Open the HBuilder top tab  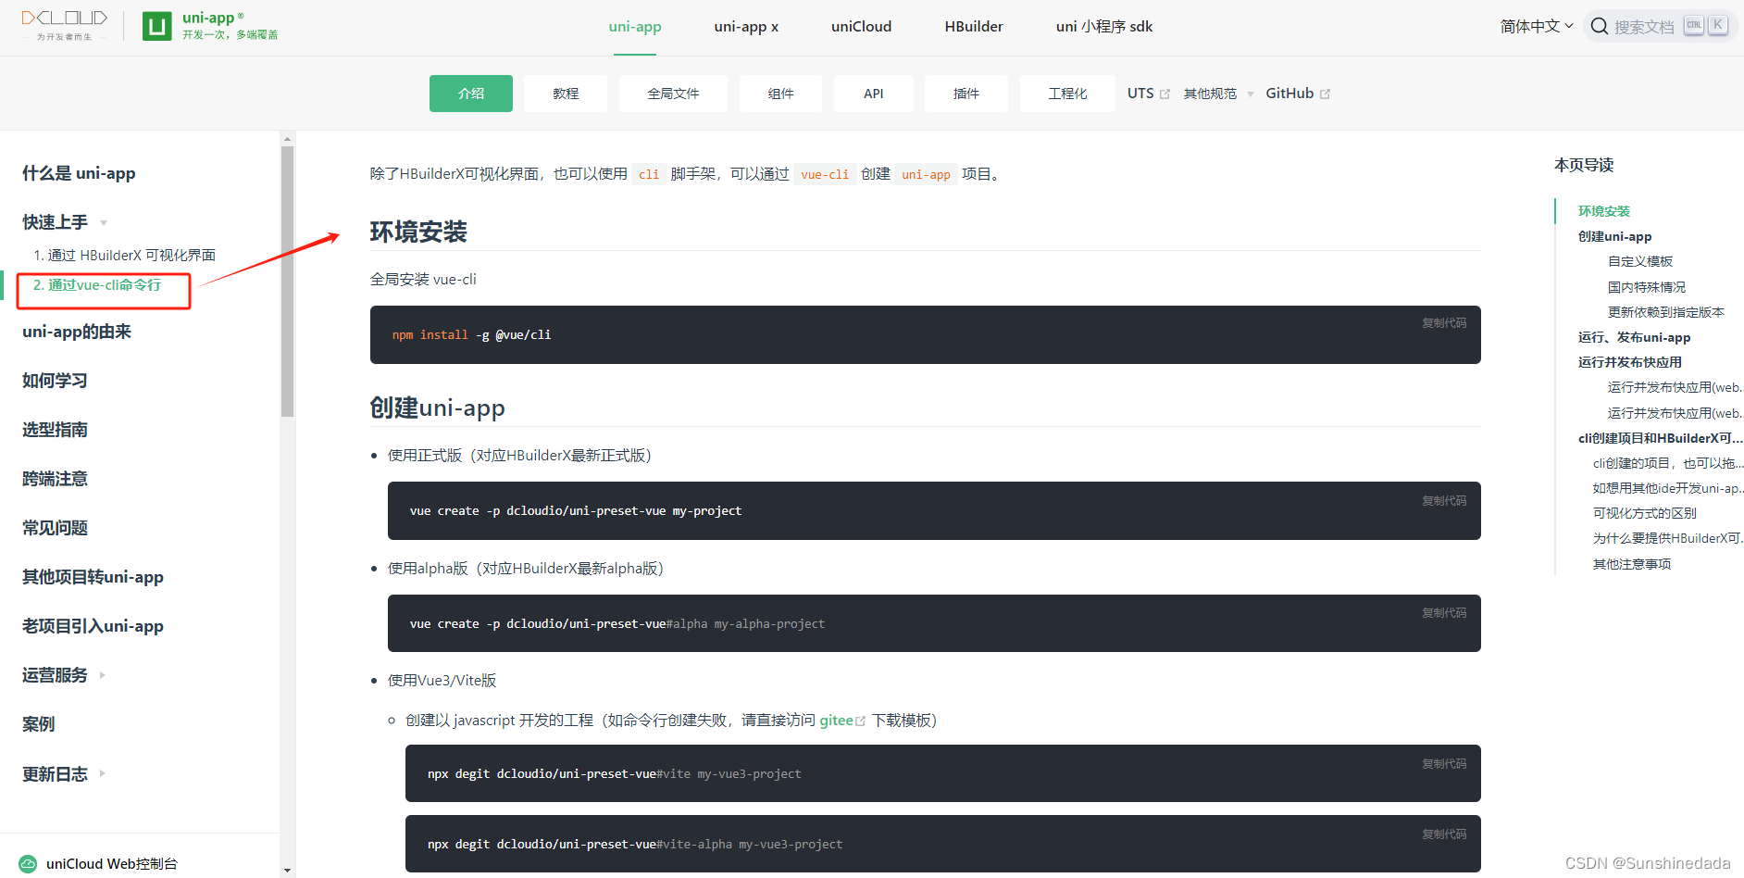pos(974,27)
